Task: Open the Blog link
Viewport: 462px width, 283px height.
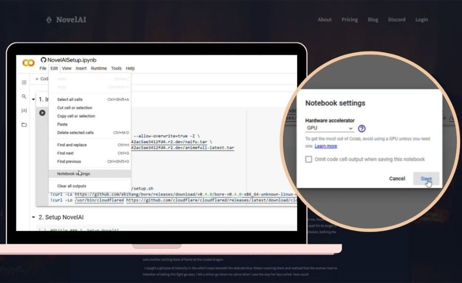Action: click(373, 19)
